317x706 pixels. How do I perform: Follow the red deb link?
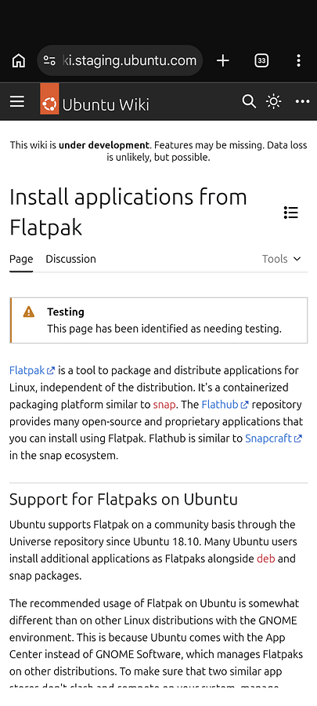(x=266, y=559)
